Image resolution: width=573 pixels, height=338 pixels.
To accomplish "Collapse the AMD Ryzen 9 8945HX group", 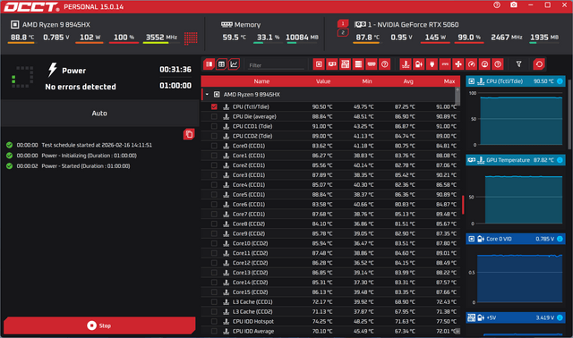I will (x=207, y=95).
